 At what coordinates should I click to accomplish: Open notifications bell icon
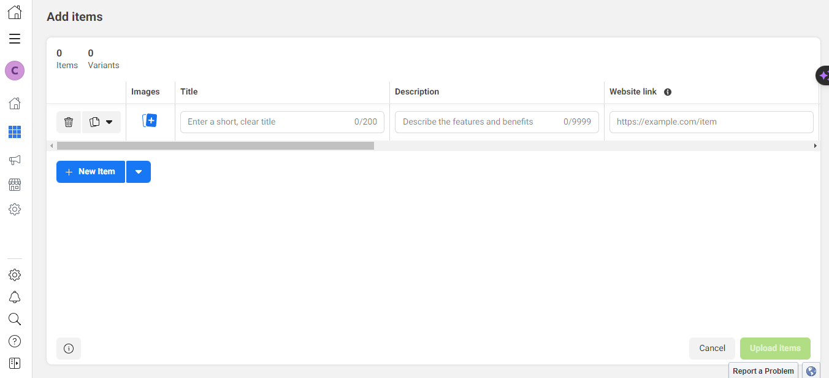15,298
